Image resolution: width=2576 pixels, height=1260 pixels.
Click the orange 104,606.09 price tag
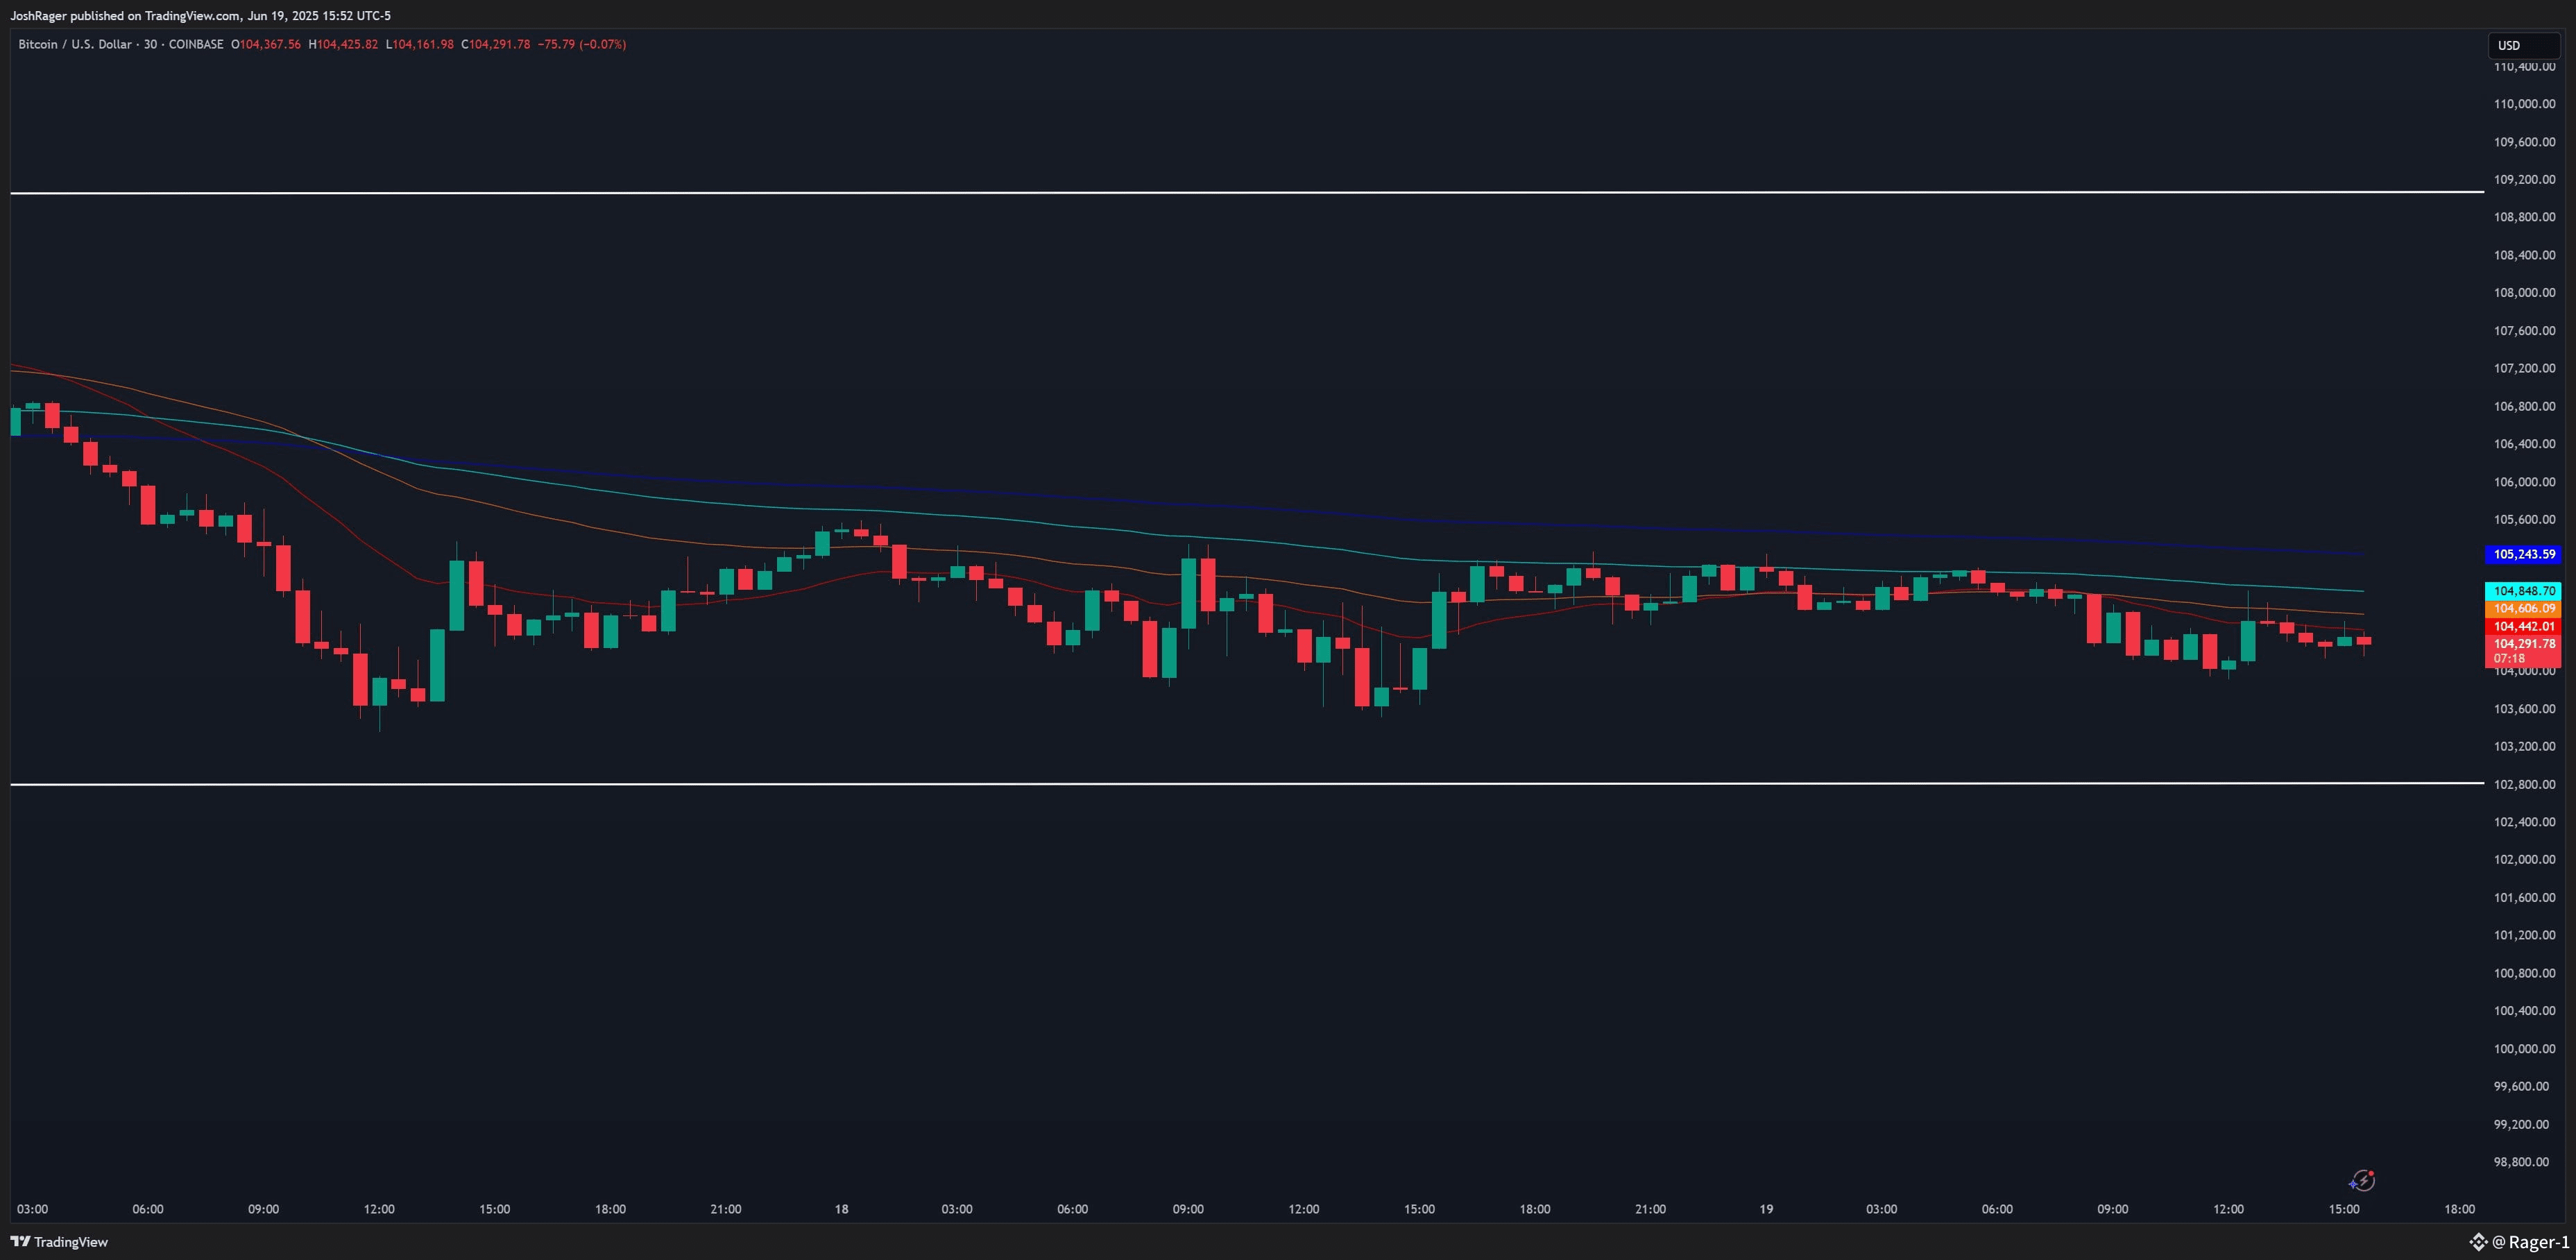[2523, 608]
